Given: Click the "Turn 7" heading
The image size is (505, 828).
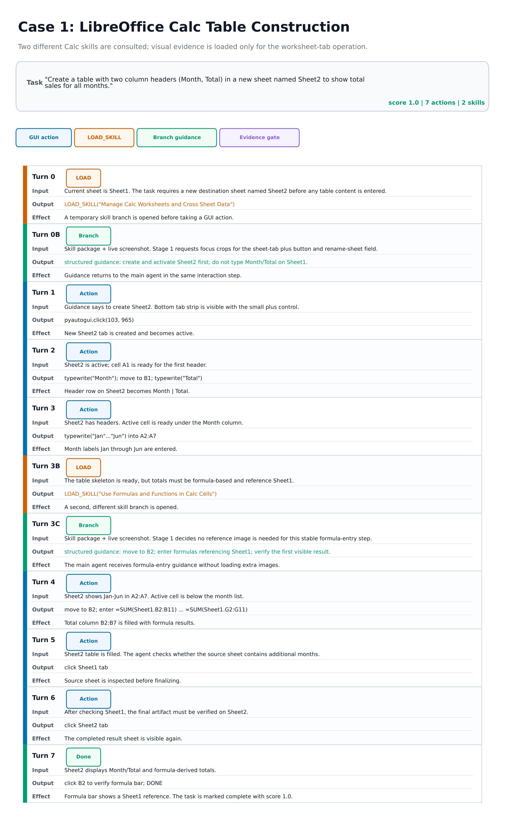Looking at the screenshot, I should click(44, 755).
